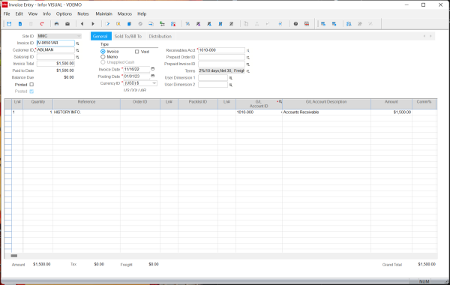Screen dimensions: 450x285
Task: Click the red calendar toolbar icon
Action: pos(307,24)
